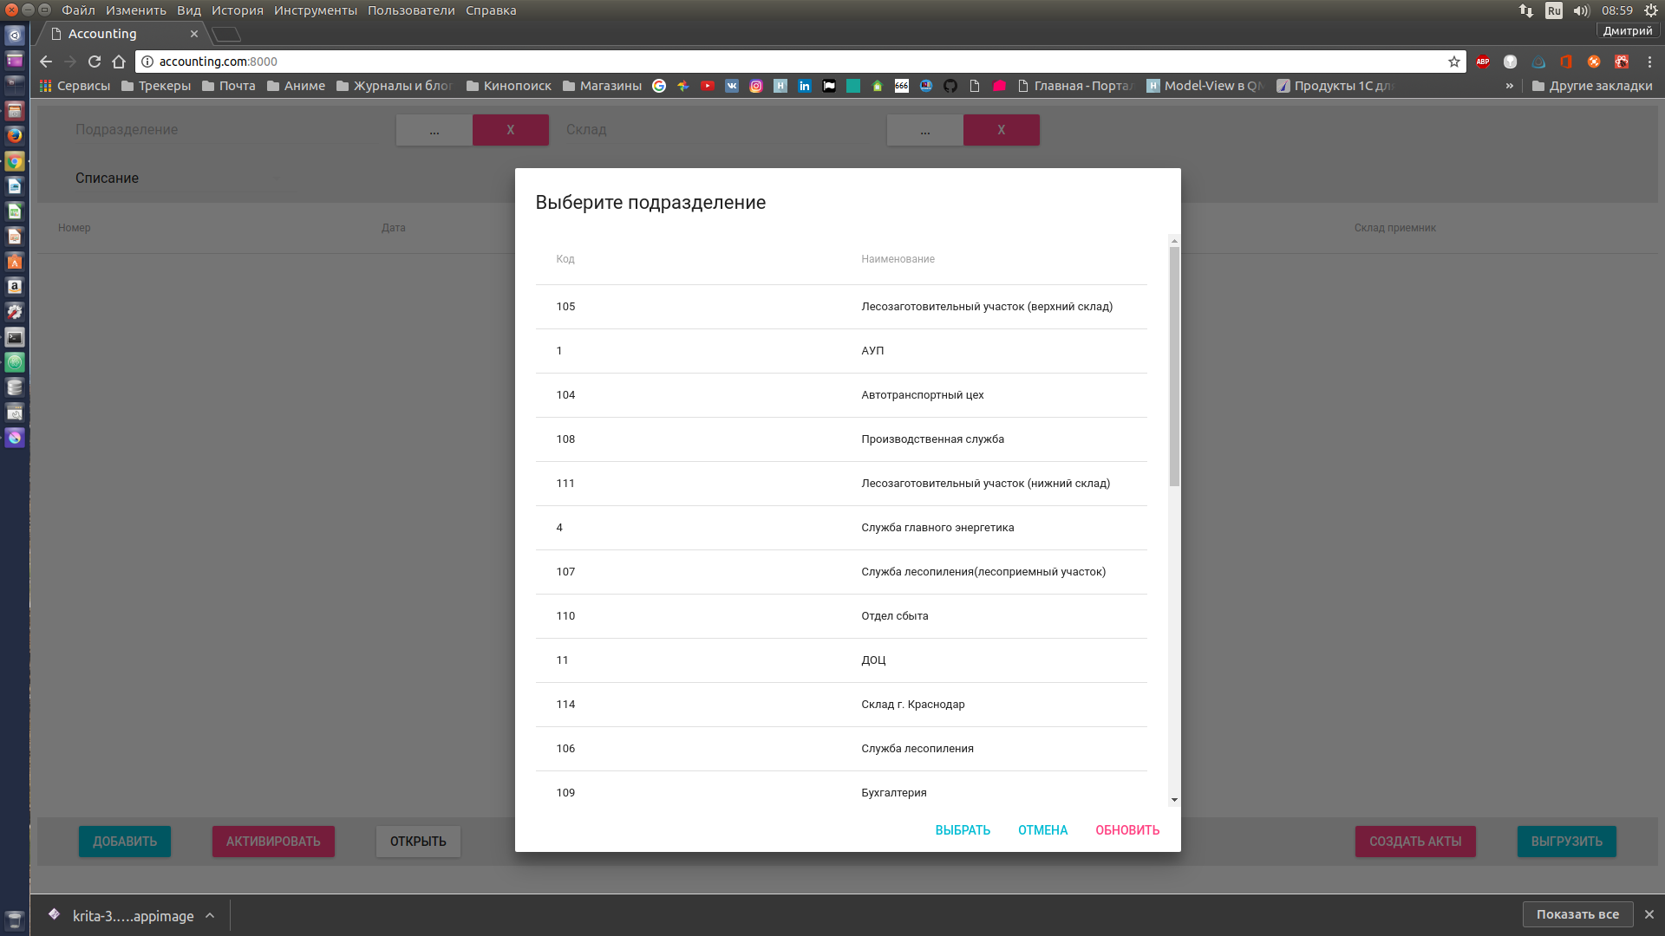Expand the krita appimage download options arrow
Screen dimensions: 1665x936
[210, 915]
